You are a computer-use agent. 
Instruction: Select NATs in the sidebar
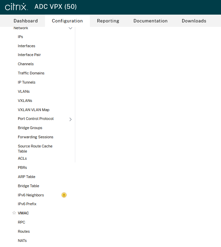tap(22, 241)
